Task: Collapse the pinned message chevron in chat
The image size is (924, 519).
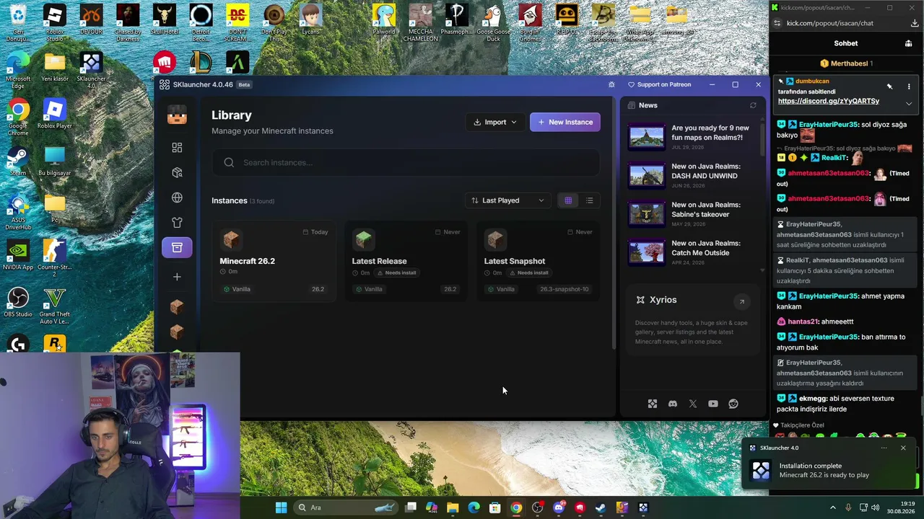Action: pos(909,104)
